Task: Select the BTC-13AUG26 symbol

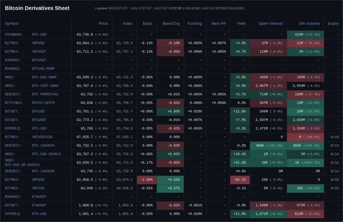Action: click(43, 145)
